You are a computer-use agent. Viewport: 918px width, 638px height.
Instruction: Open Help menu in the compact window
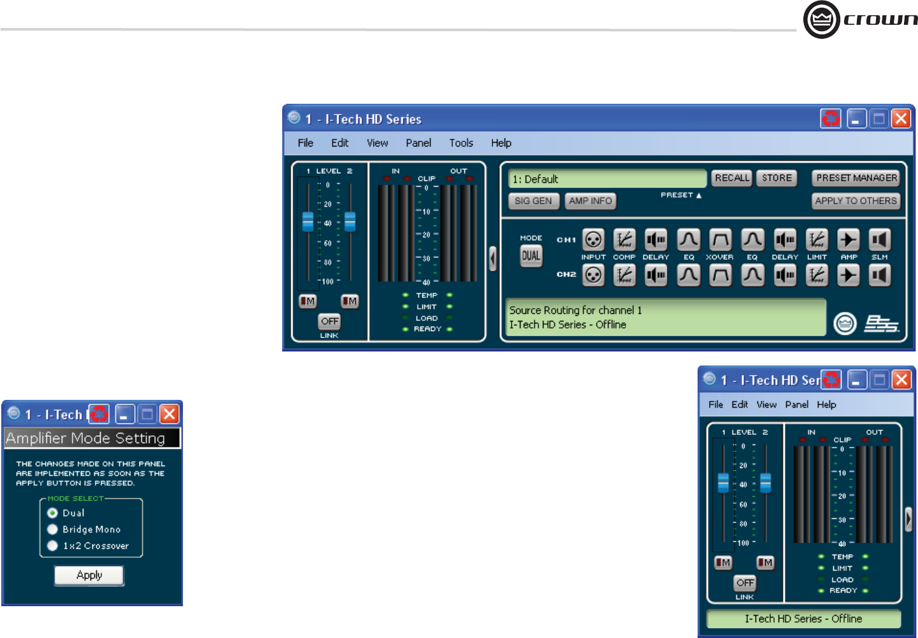tap(826, 404)
